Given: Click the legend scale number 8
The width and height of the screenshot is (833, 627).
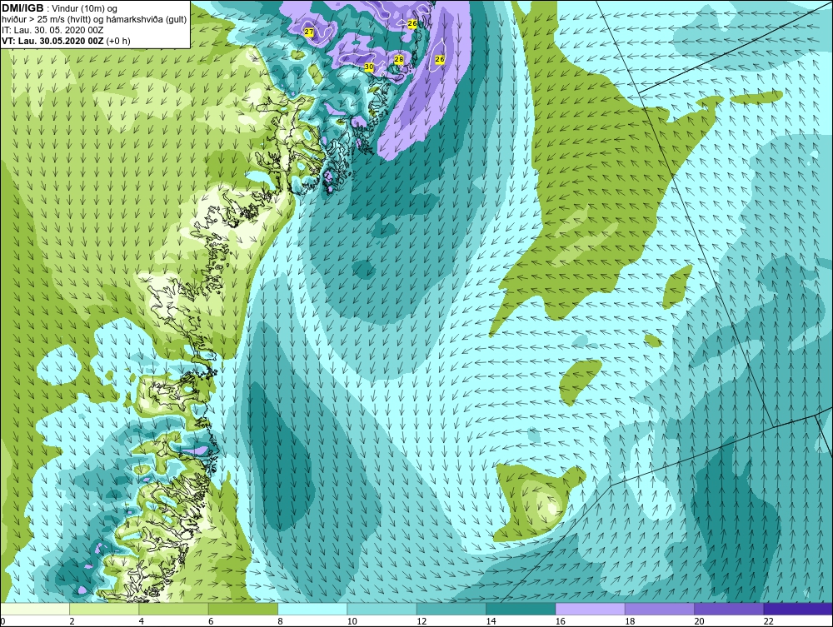Looking at the screenshot, I should coord(280,621).
